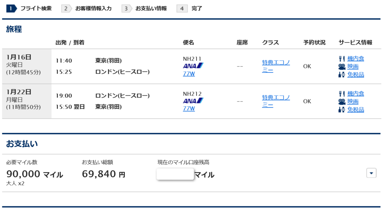Go to step 2 お客様情報入力
This screenshot has height=212, width=385.
point(86,8)
